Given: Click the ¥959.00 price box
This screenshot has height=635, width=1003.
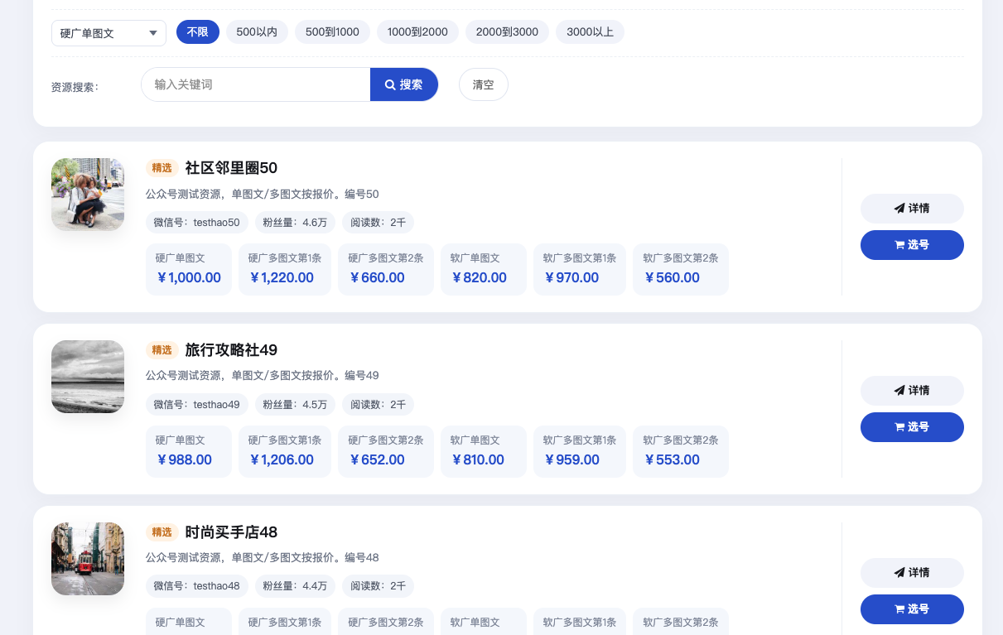Looking at the screenshot, I should point(580,451).
